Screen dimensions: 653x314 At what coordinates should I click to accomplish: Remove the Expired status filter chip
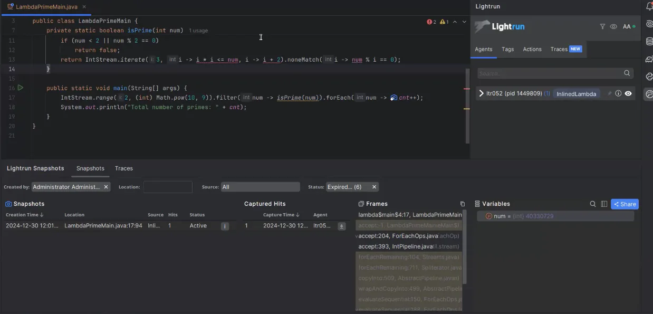click(374, 186)
